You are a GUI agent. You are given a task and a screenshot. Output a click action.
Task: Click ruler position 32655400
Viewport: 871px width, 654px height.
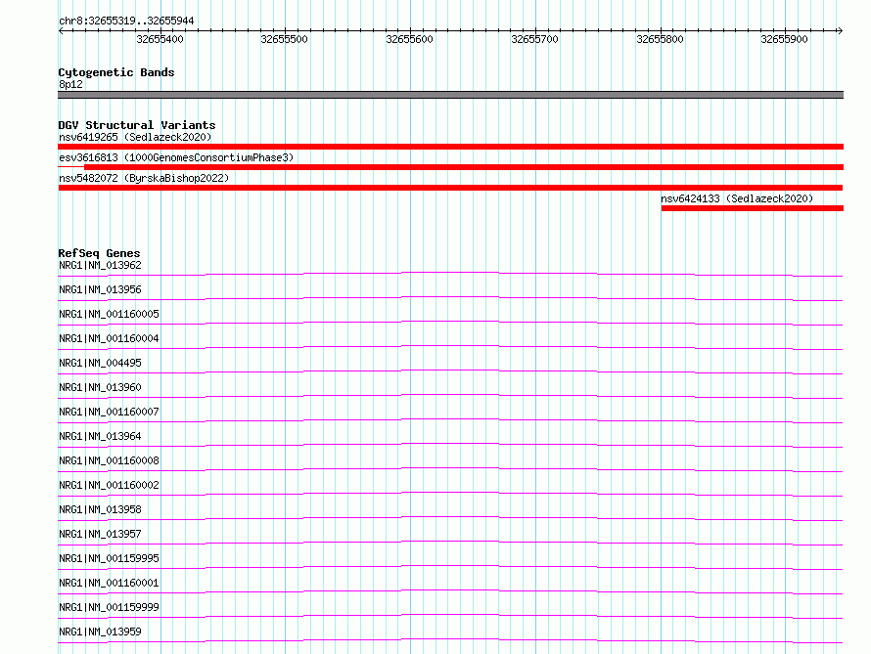coord(160,39)
